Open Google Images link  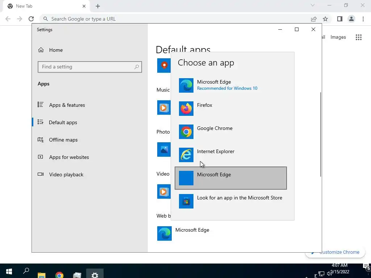click(x=338, y=37)
